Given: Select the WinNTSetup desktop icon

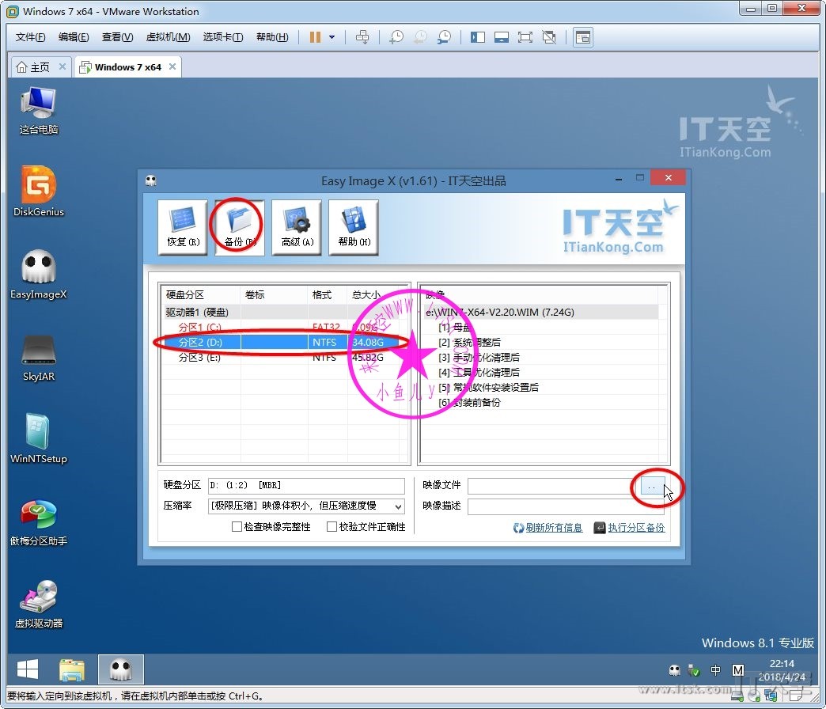Looking at the screenshot, I should pos(39,438).
